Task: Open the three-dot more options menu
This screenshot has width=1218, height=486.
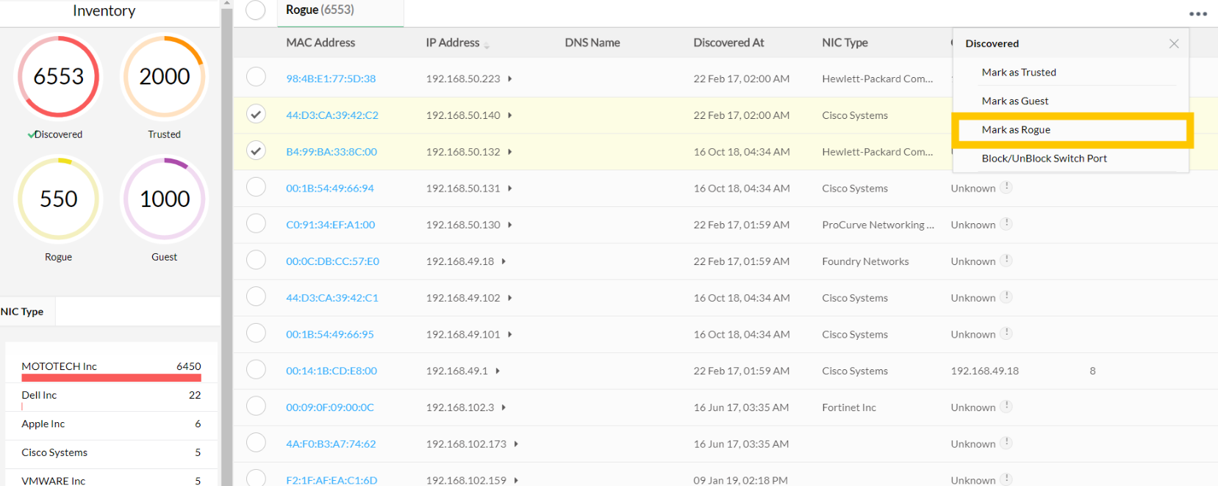Action: [1198, 14]
